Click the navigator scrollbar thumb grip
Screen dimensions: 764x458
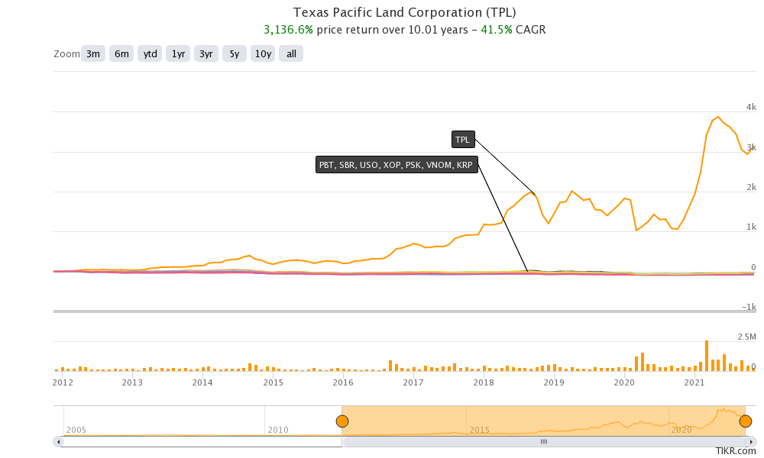pos(544,442)
